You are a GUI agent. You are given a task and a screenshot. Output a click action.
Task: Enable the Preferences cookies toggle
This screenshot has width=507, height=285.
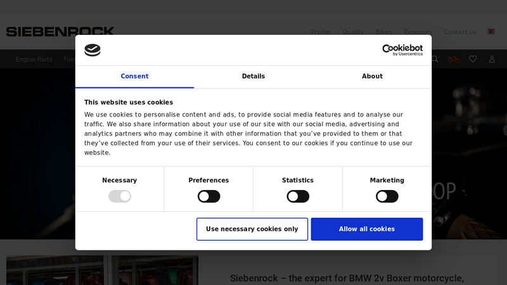coord(209,196)
